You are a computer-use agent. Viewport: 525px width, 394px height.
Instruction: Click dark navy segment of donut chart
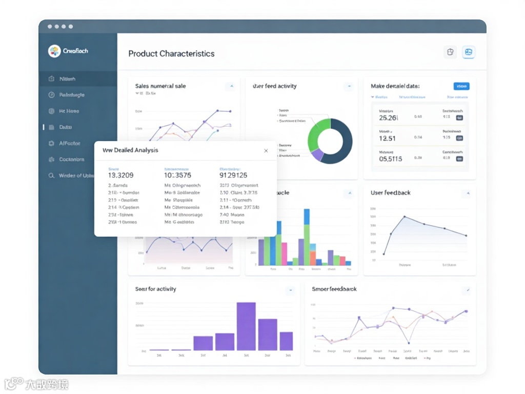click(x=346, y=145)
